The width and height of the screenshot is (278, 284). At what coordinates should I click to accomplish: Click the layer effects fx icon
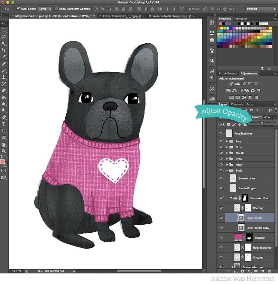coord(236,271)
